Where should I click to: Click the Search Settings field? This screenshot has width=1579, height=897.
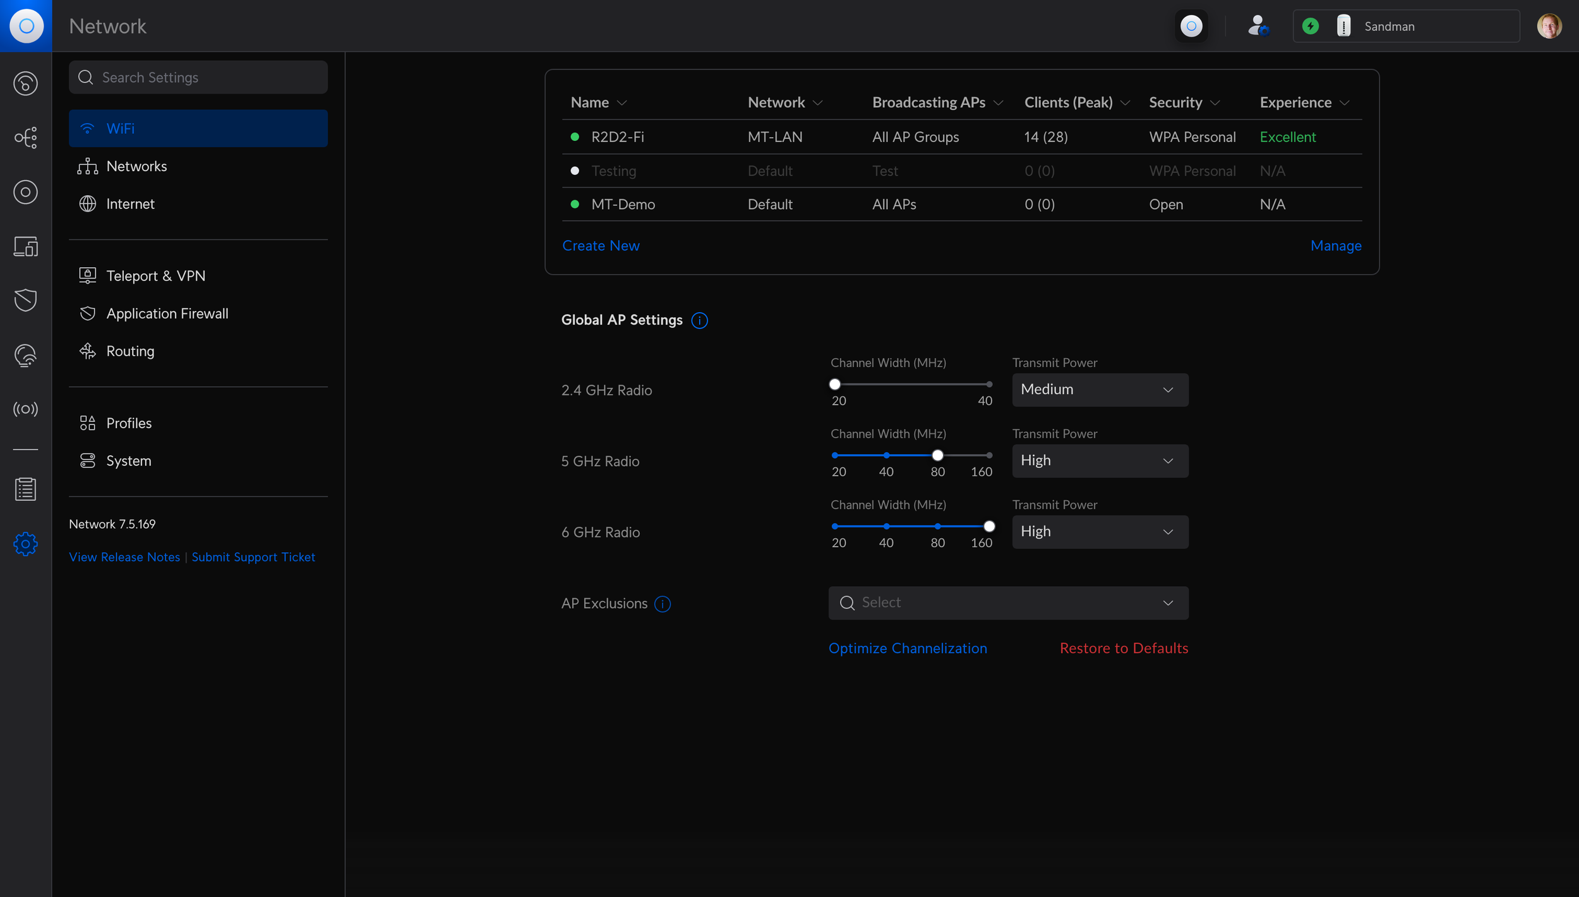click(x=198, y=77)
